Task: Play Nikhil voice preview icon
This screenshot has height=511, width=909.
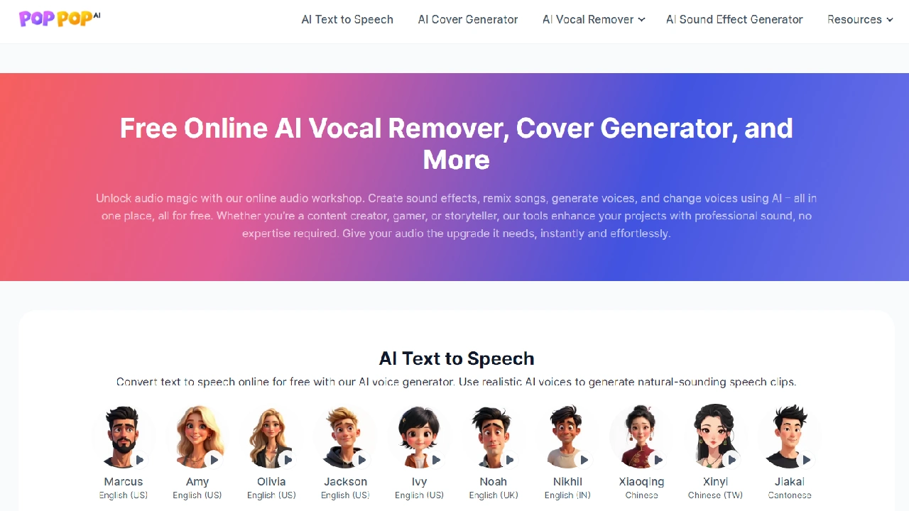Action: 584,460
